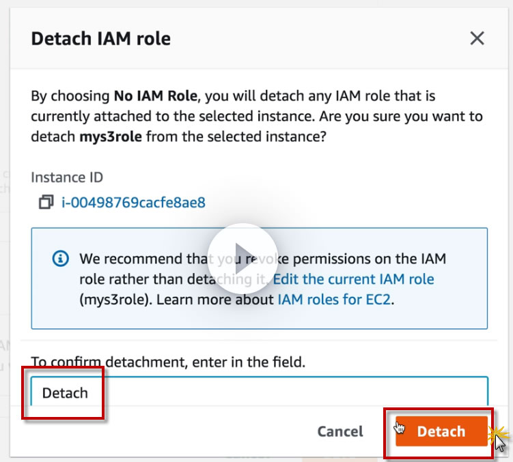The image size is (513, 462).
Task: Click the bold mys3role role name
Action: [111, 137]
